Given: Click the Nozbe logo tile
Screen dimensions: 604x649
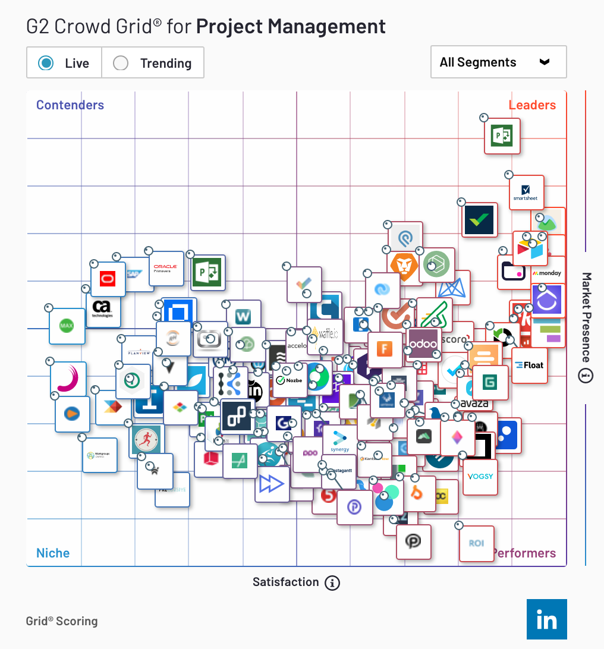Looking at the screenshot, I should [290, 381].
